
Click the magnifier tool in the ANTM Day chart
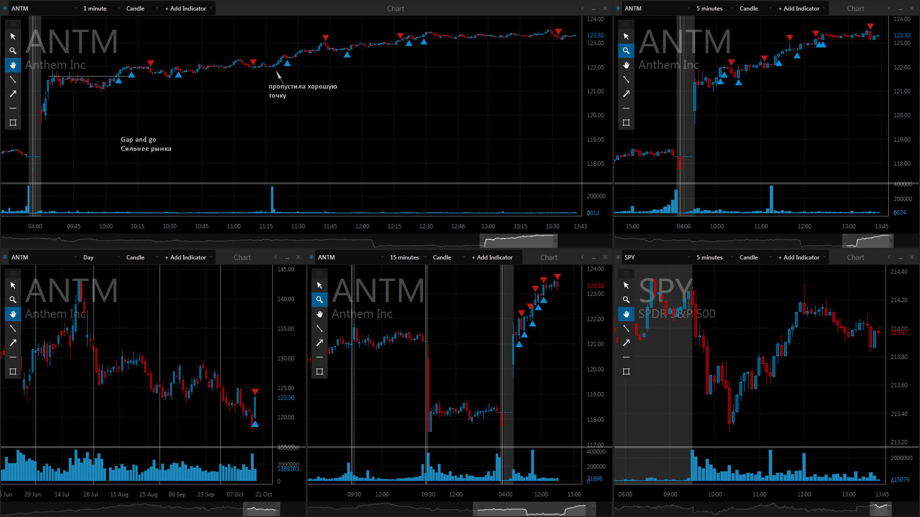pyautogui.click(x=13, y=300)
